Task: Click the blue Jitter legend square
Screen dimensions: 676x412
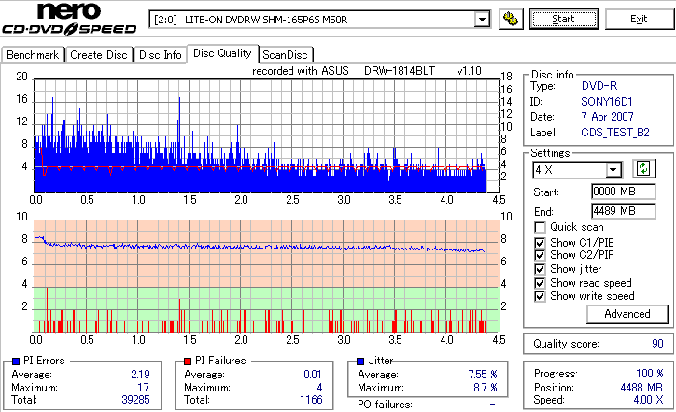Action: pyautogui.click(x=360, y=362)
